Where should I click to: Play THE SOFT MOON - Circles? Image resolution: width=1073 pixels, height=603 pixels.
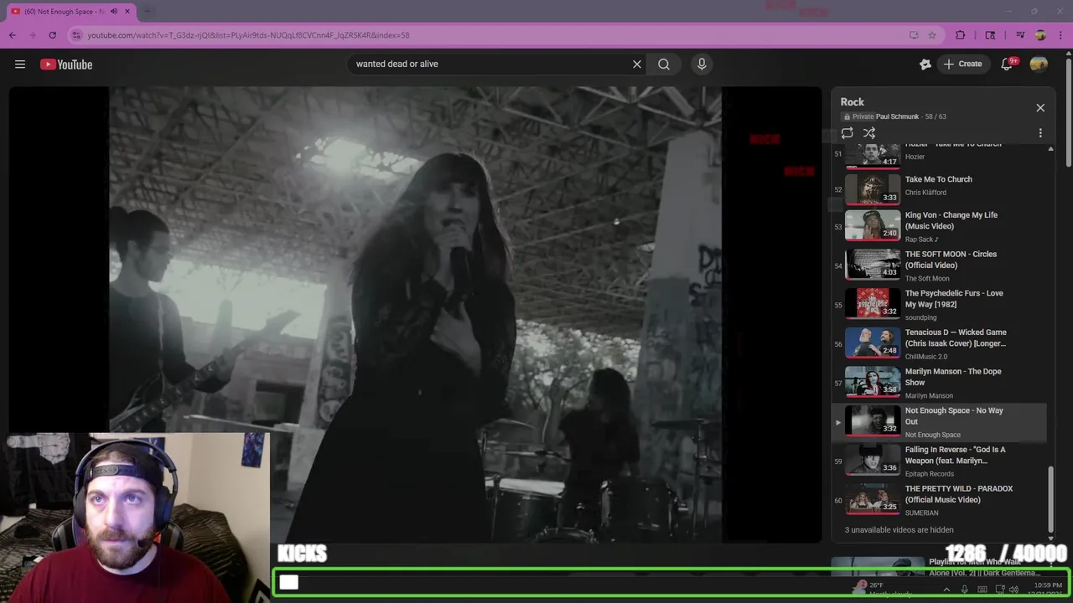point(939,265)
